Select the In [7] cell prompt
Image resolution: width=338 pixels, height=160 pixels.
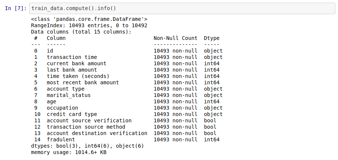coord(16,9)
